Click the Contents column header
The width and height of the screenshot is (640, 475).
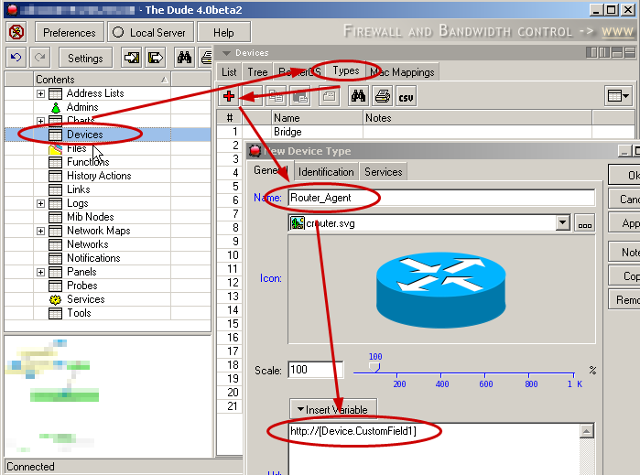[102, 79]
